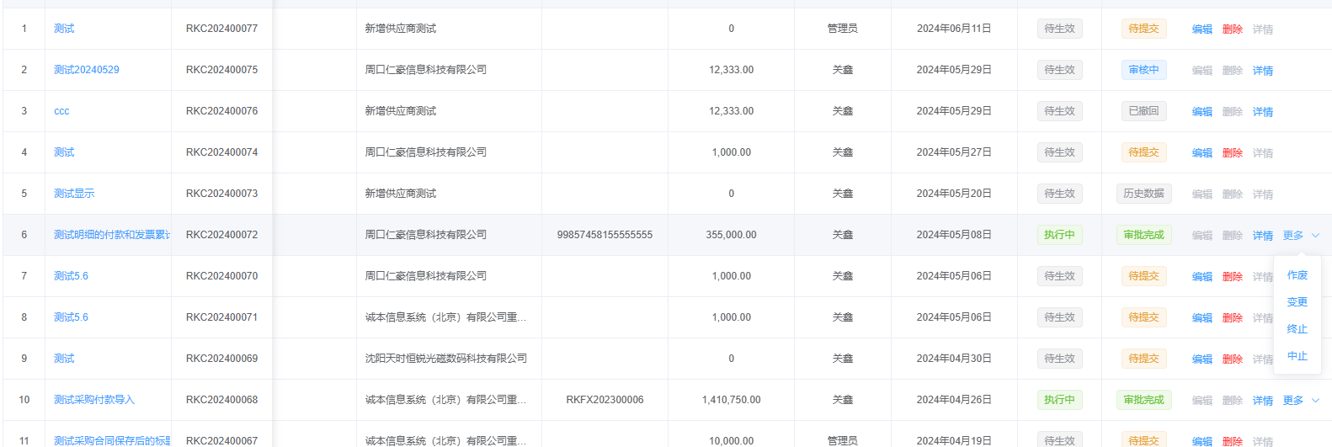Open the 测试20240529 contract link
The height and width of the screenshot is (447, 1332).
86,70
